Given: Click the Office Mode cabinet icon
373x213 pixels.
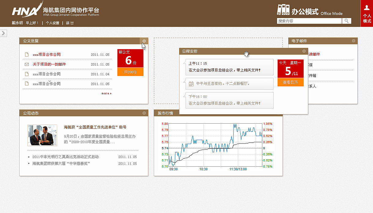Looking at the screenshot, I should coord(283,10).
